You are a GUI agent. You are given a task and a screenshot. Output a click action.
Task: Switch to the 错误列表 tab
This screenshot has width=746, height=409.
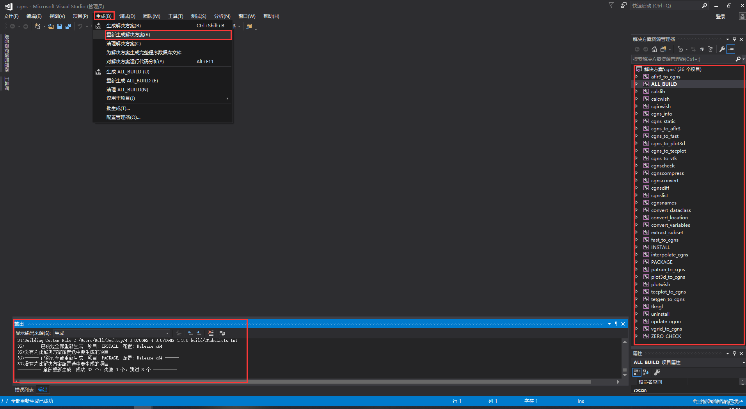tap(24, 389)
